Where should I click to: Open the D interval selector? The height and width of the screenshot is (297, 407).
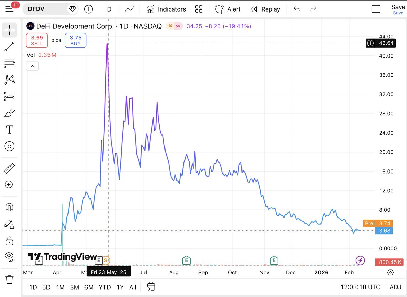(109, 9)
